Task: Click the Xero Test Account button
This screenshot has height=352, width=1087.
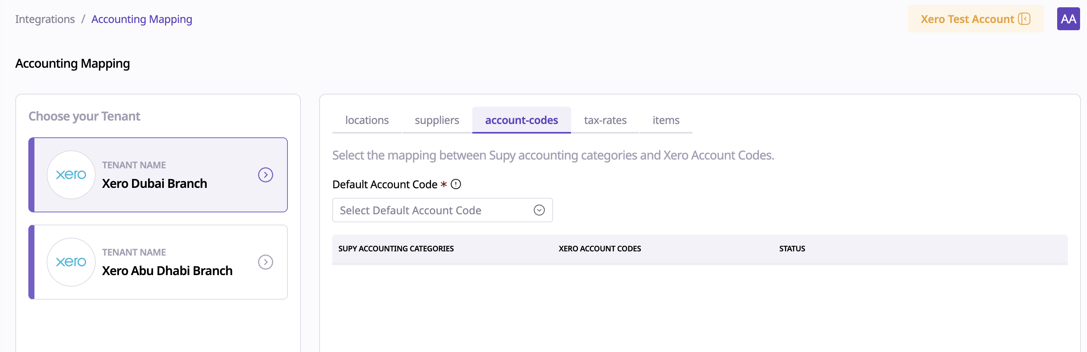Action: coord(967,20)
